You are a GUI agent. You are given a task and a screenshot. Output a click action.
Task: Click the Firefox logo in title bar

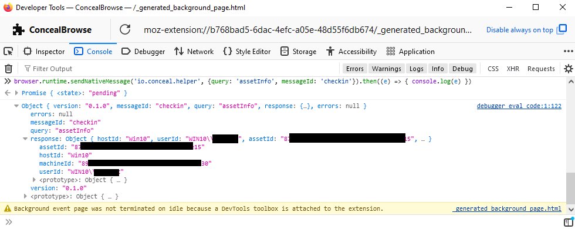[8, 7]
